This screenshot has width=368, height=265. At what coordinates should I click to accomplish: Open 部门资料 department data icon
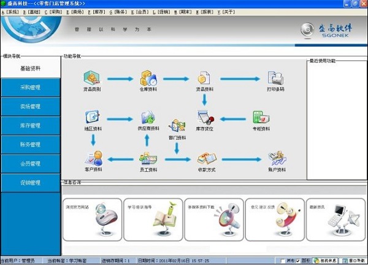tap(177, 127)
